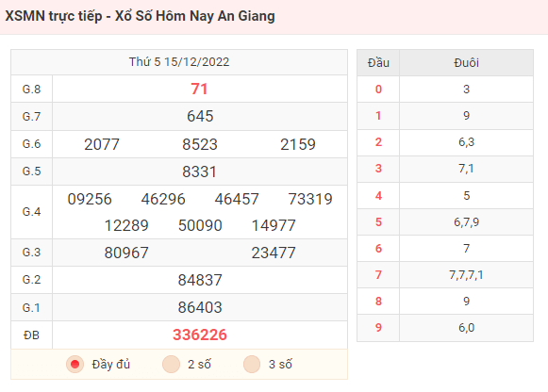Click the Đầu column header

[x=378, y=63]
